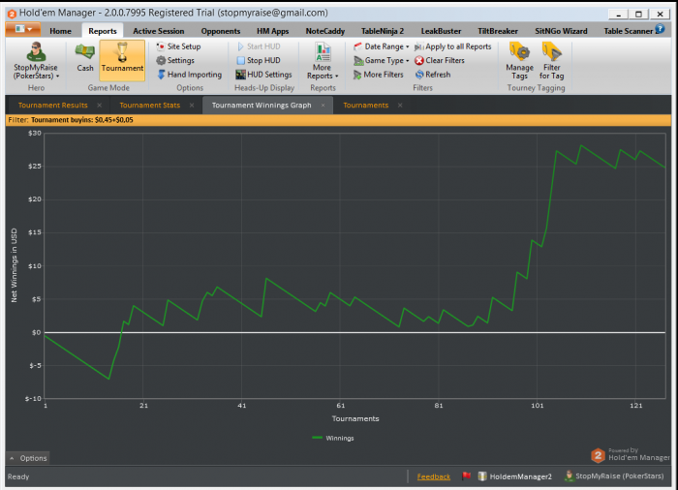Click Clear Filters
The height and width of the screenshot is (490, 678).
[x=440, y=61]
